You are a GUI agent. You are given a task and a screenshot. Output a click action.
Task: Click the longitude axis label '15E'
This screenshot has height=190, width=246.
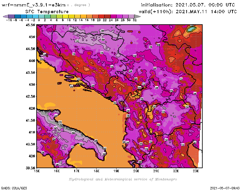37,171
